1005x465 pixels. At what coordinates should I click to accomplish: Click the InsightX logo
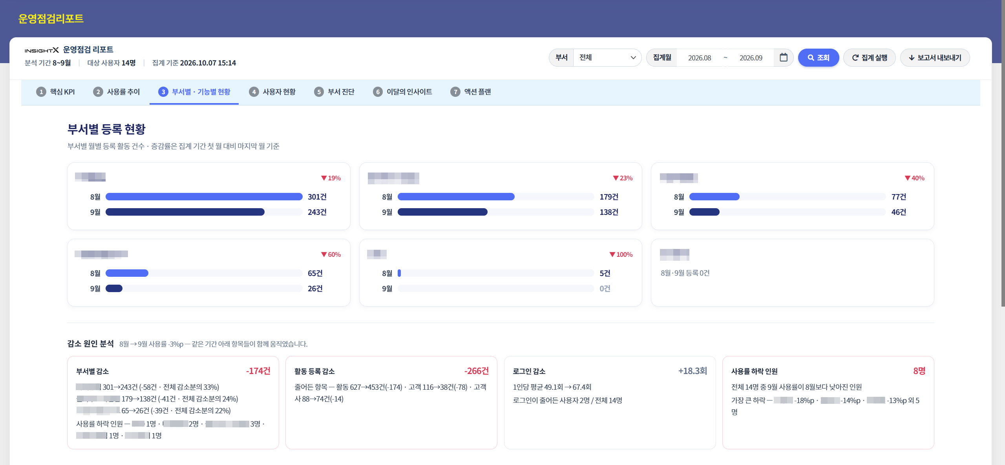coord(42,50)
